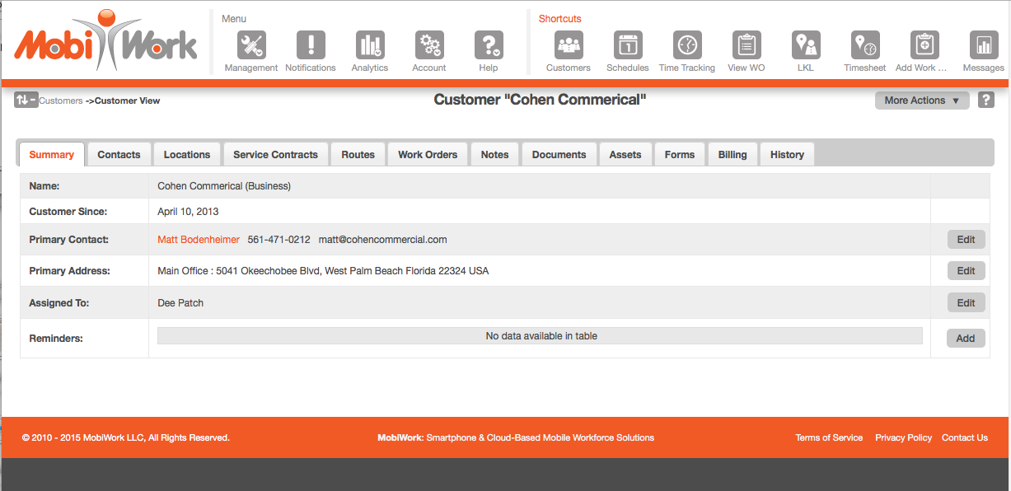Open the Timesheet shortcut
The width and height of the screenshot is (1011, 491).
[865, 44]
